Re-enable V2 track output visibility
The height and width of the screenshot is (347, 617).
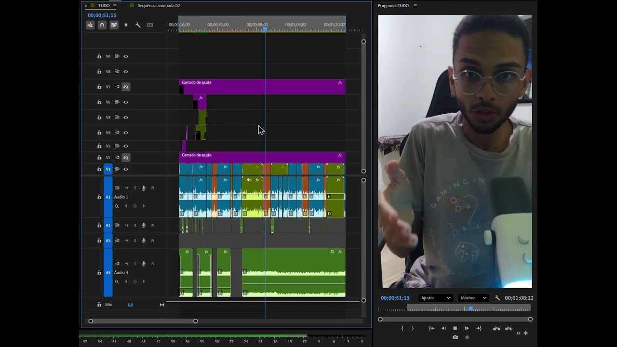click(126, 158)
